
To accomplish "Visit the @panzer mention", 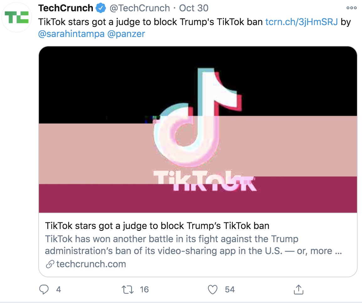I will (x=126, y=34).
